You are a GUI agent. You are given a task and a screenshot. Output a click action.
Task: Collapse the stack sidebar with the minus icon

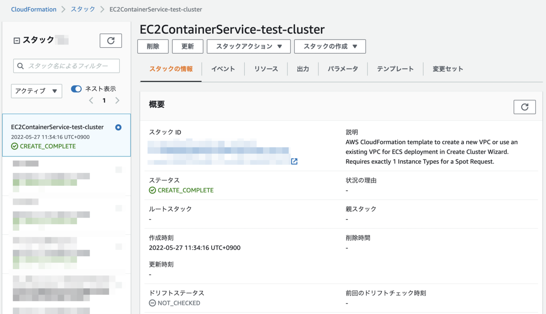pos(17,41)
